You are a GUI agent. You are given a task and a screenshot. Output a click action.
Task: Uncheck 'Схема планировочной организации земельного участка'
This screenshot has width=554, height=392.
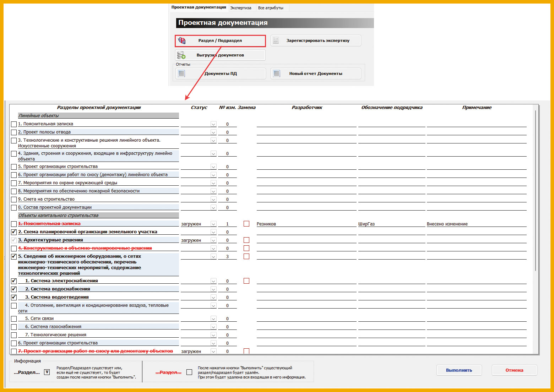[x=14, y=232]
